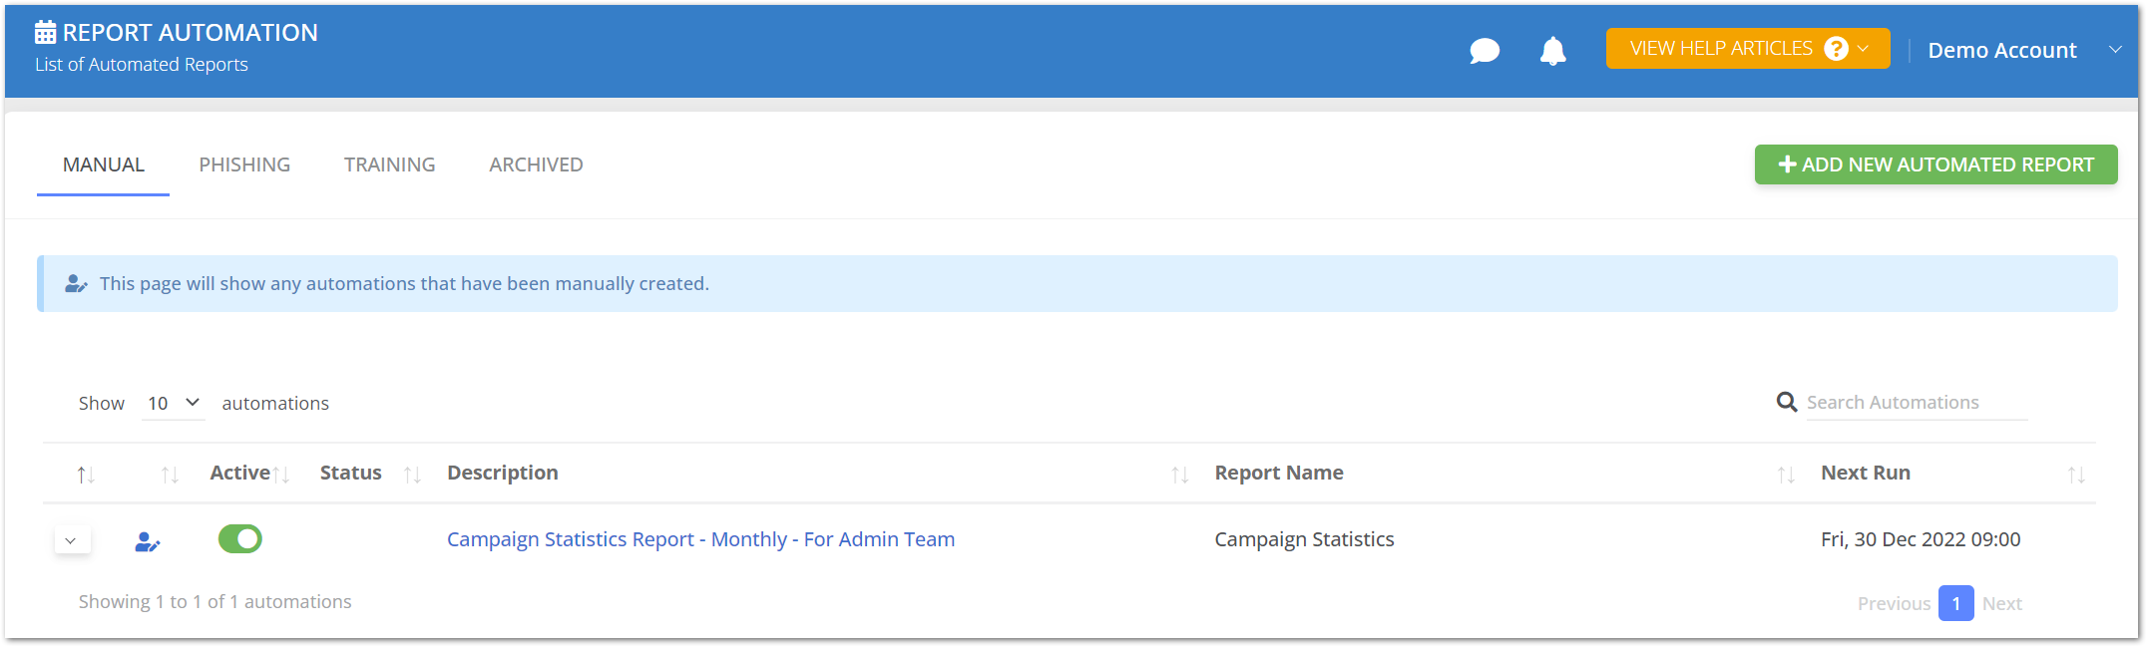Click the person icon on the automation row
The width and height of the screenshot is (2147, 647).
pyautogui.click(x=148, y=541)
